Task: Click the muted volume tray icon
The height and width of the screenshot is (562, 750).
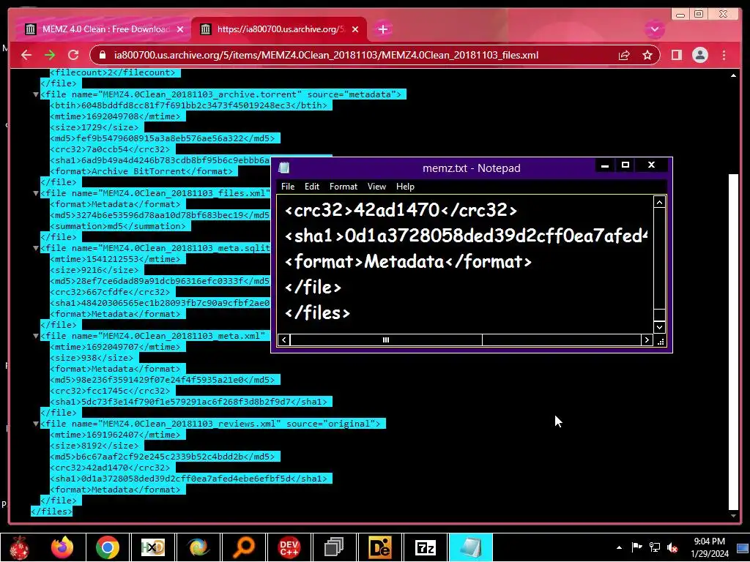Action: (x=672, y=547)
